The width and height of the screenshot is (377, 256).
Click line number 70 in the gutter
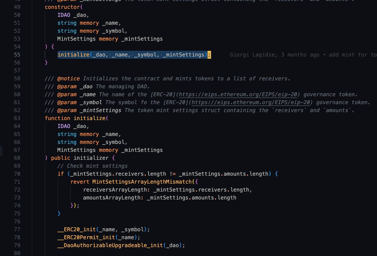pyautogui.click(x=17, y=174)
